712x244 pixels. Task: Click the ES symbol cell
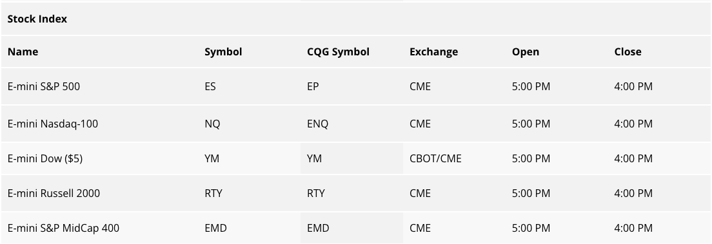(x=210, y=86)
